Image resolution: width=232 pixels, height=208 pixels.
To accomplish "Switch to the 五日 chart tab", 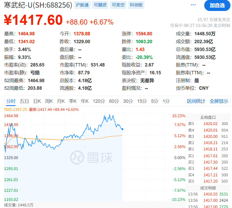I will (24, 101).
